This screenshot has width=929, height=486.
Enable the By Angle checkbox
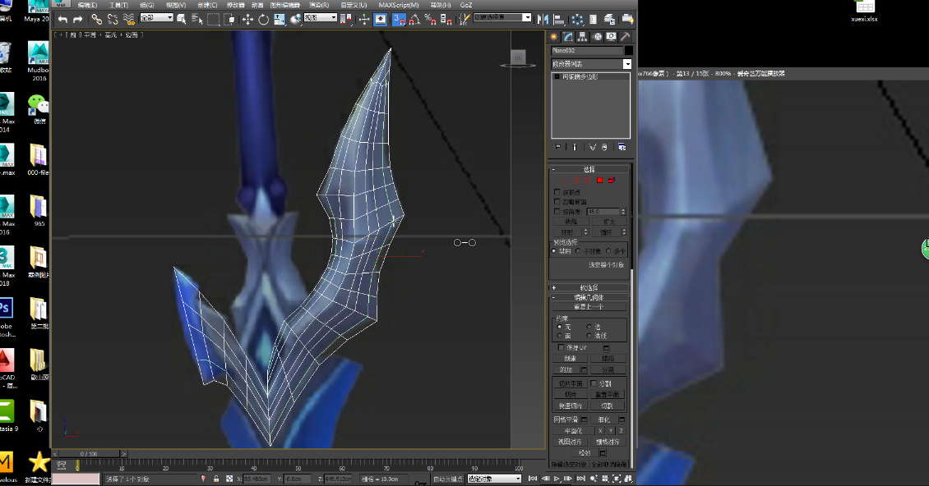click(x=557, y=211)
